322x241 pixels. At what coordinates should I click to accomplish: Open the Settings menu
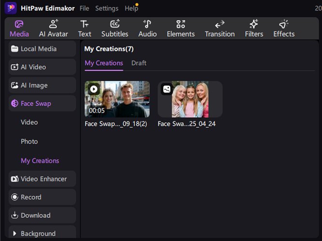(x=107, y=8)
